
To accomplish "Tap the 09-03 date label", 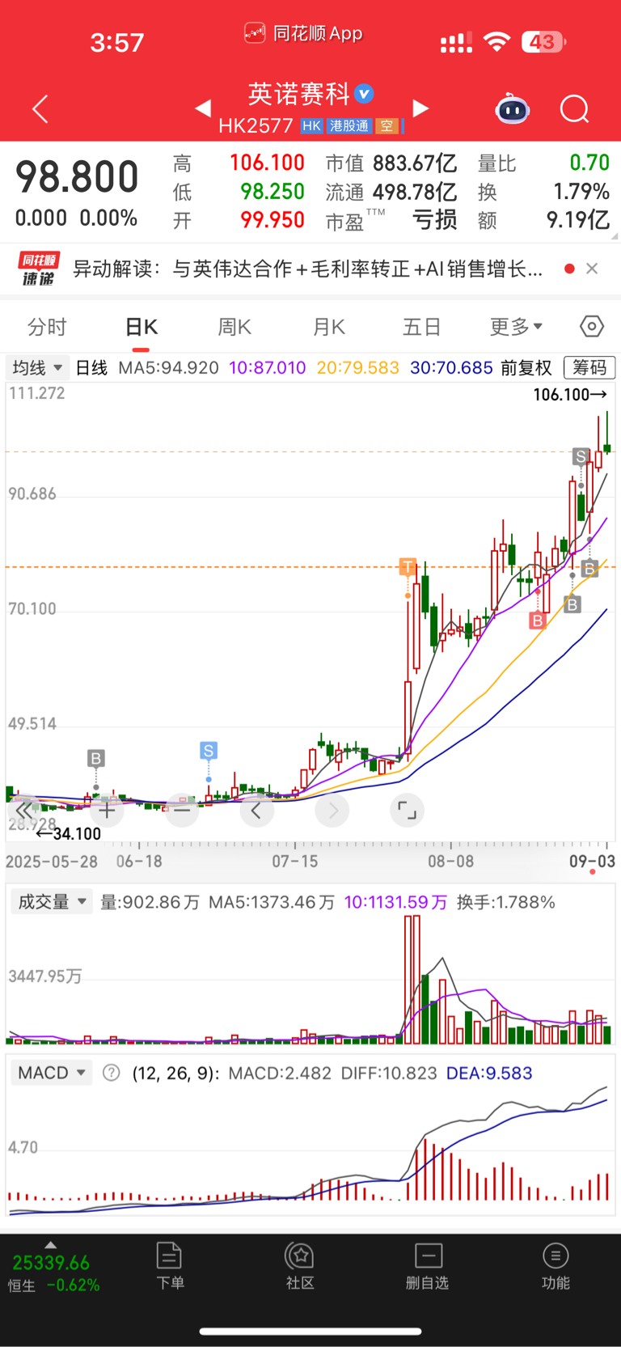I will tap(592, 861).
